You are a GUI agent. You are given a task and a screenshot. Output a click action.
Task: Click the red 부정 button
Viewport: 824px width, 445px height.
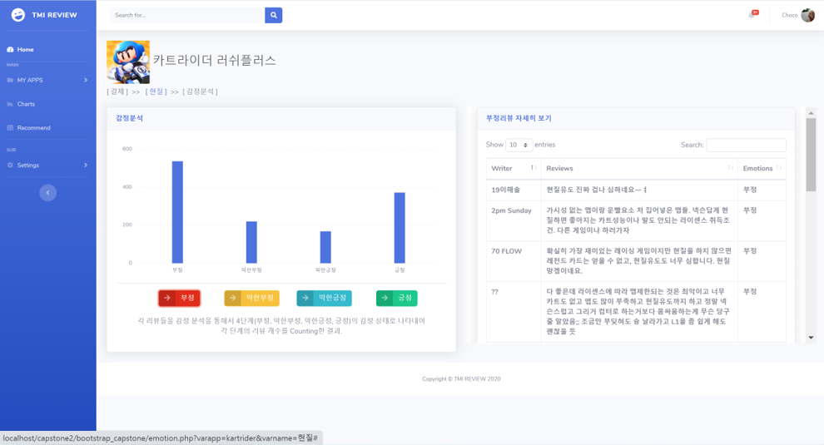tap(179, 298)
